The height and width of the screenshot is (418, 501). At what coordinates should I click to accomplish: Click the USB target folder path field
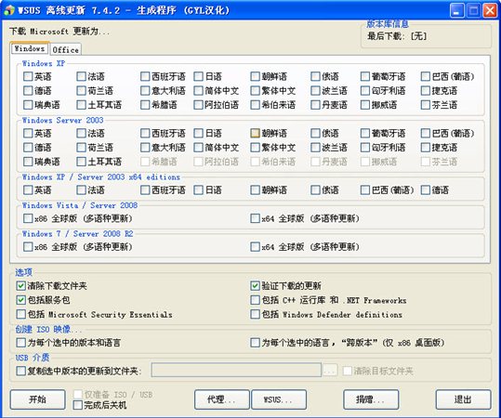[236, 370]
